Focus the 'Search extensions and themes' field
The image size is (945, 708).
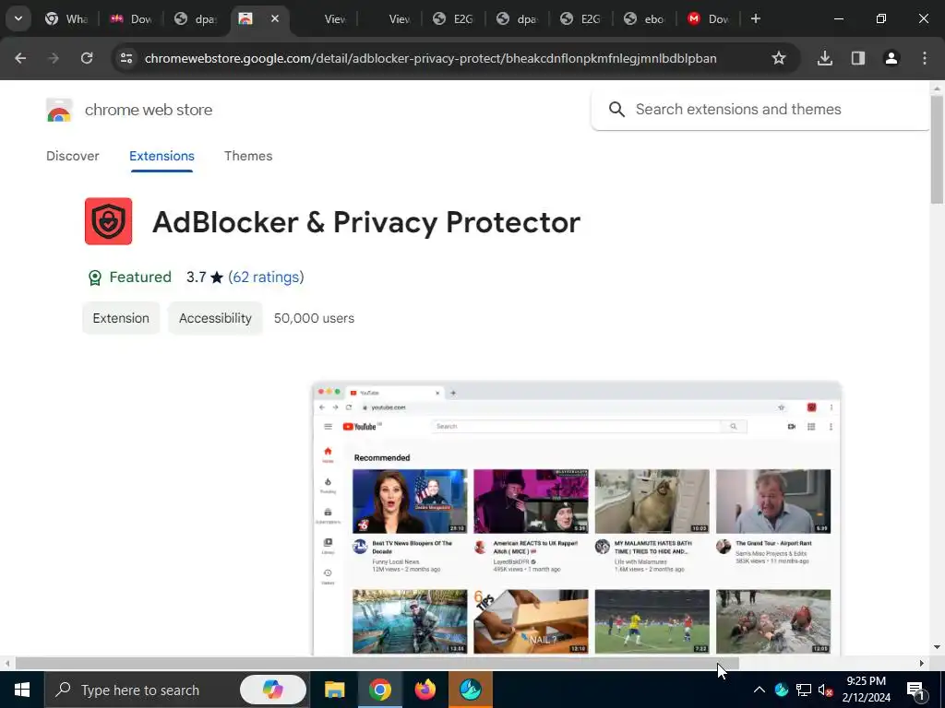click(x=760, y=110)
